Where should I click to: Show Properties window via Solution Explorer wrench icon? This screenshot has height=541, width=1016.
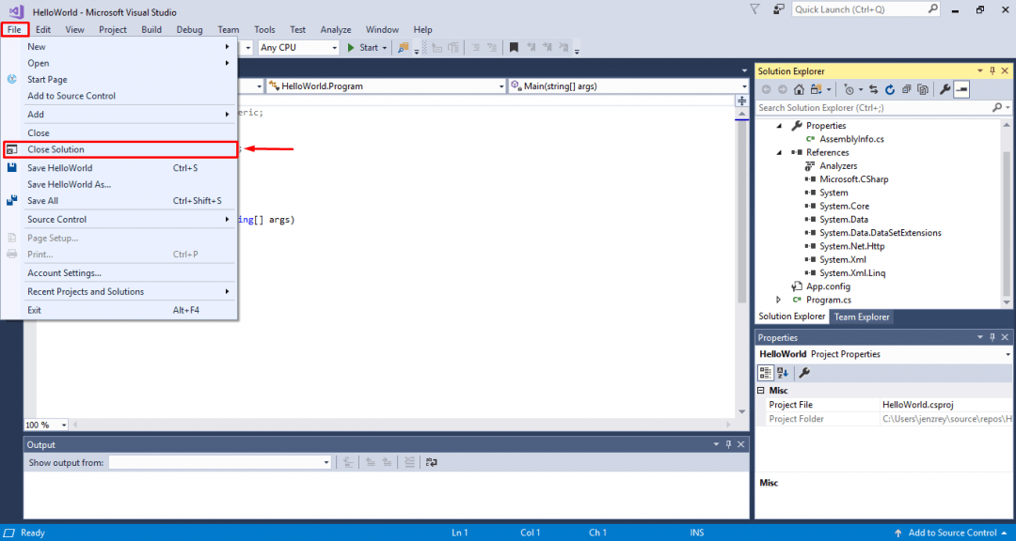[x=945, y=88]
